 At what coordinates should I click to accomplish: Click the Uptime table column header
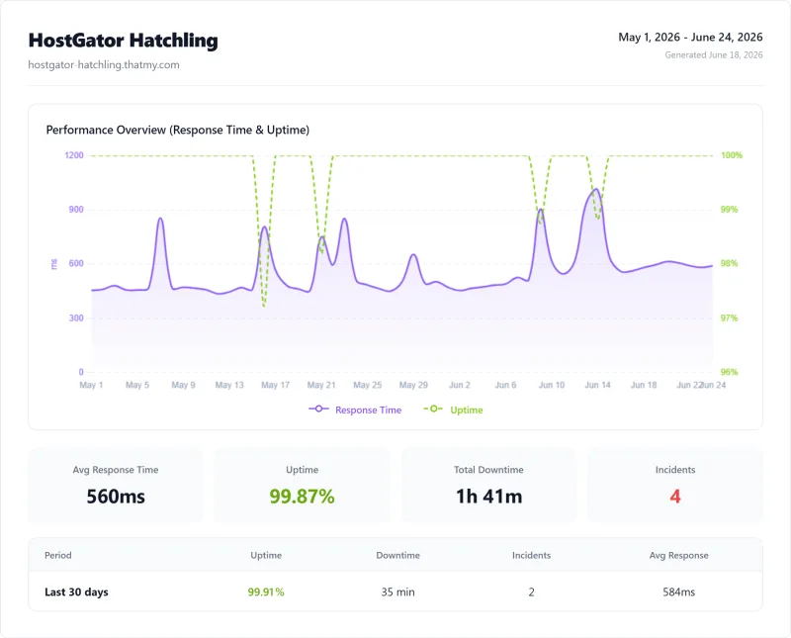pyautogui.click(x=266, y=555)
